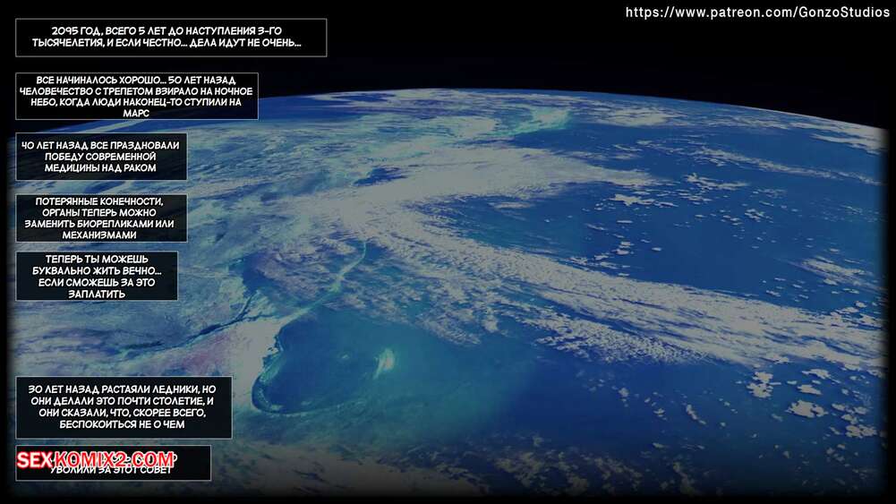Click the caption starting "Потерянные конечности"
The height and width of the screenshot is (504, 896).
[101, 218]
